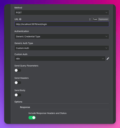Expand the Custom Auth type selector
120x128 pixels.
pyautogui.click(x=62, y=48)
